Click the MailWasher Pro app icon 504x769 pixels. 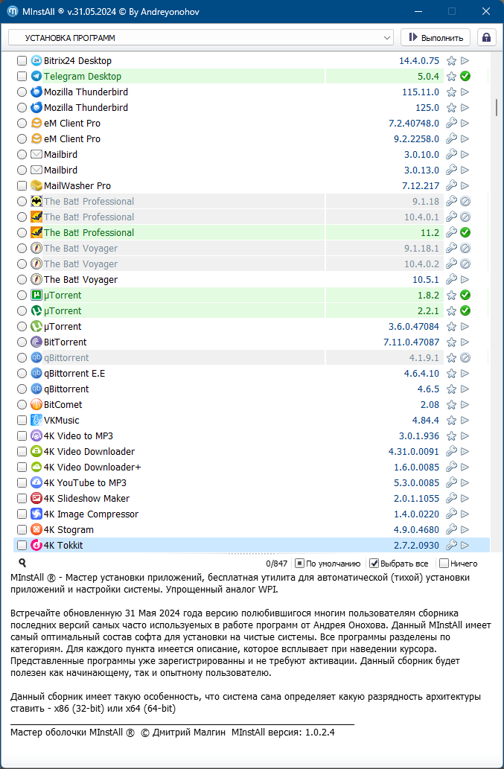36,186
